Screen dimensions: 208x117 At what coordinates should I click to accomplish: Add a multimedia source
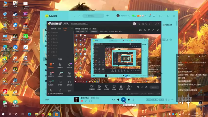pyautogui.click(x=114, y=88)
